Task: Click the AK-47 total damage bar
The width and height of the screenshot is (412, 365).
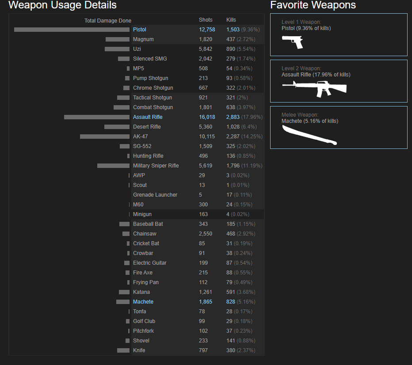Action: [105, 136]
